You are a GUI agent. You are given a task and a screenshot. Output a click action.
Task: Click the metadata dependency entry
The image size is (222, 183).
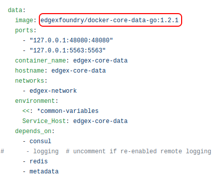44,171
